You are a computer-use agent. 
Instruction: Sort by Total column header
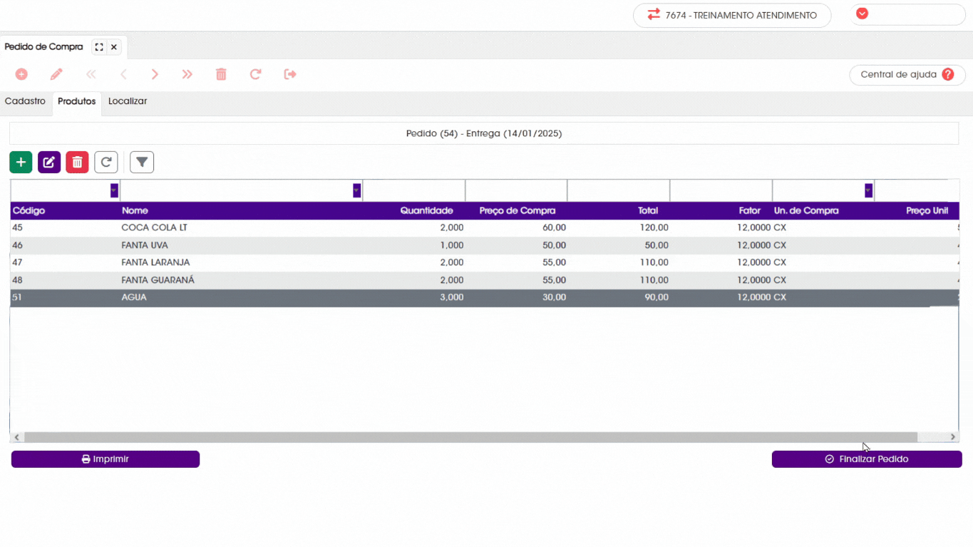pos(619,210)
